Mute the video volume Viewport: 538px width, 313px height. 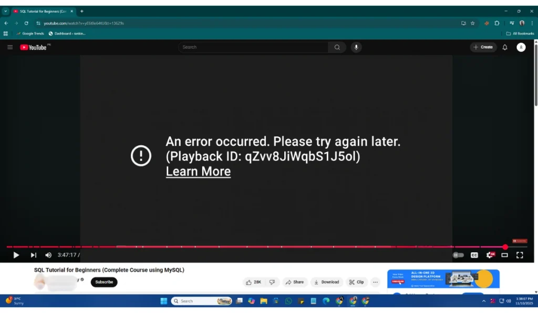48,255
